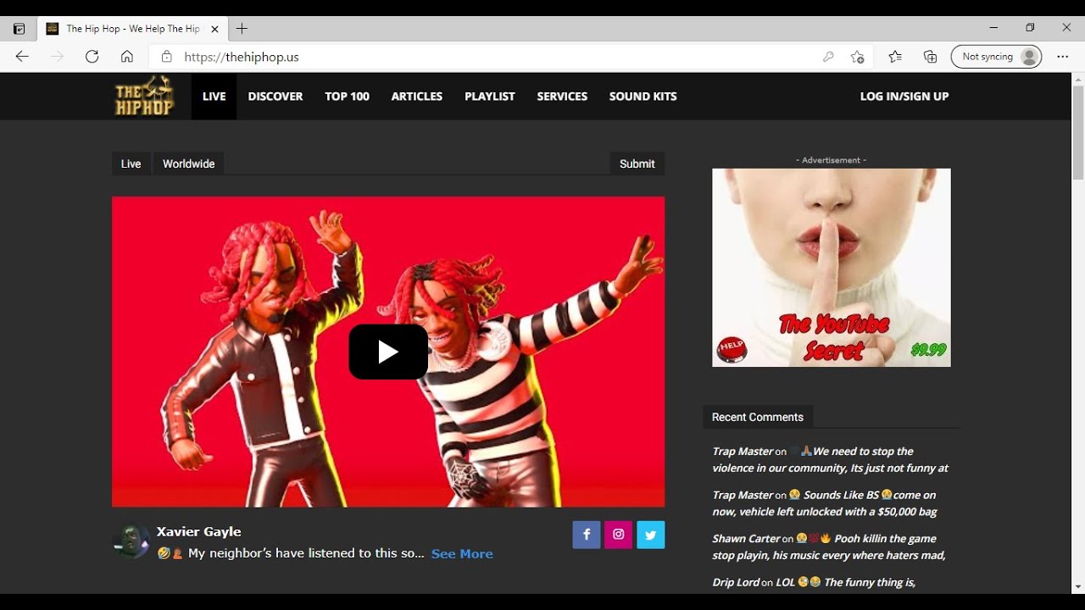Open Xavier Gayle's avatar

[131, 541]
